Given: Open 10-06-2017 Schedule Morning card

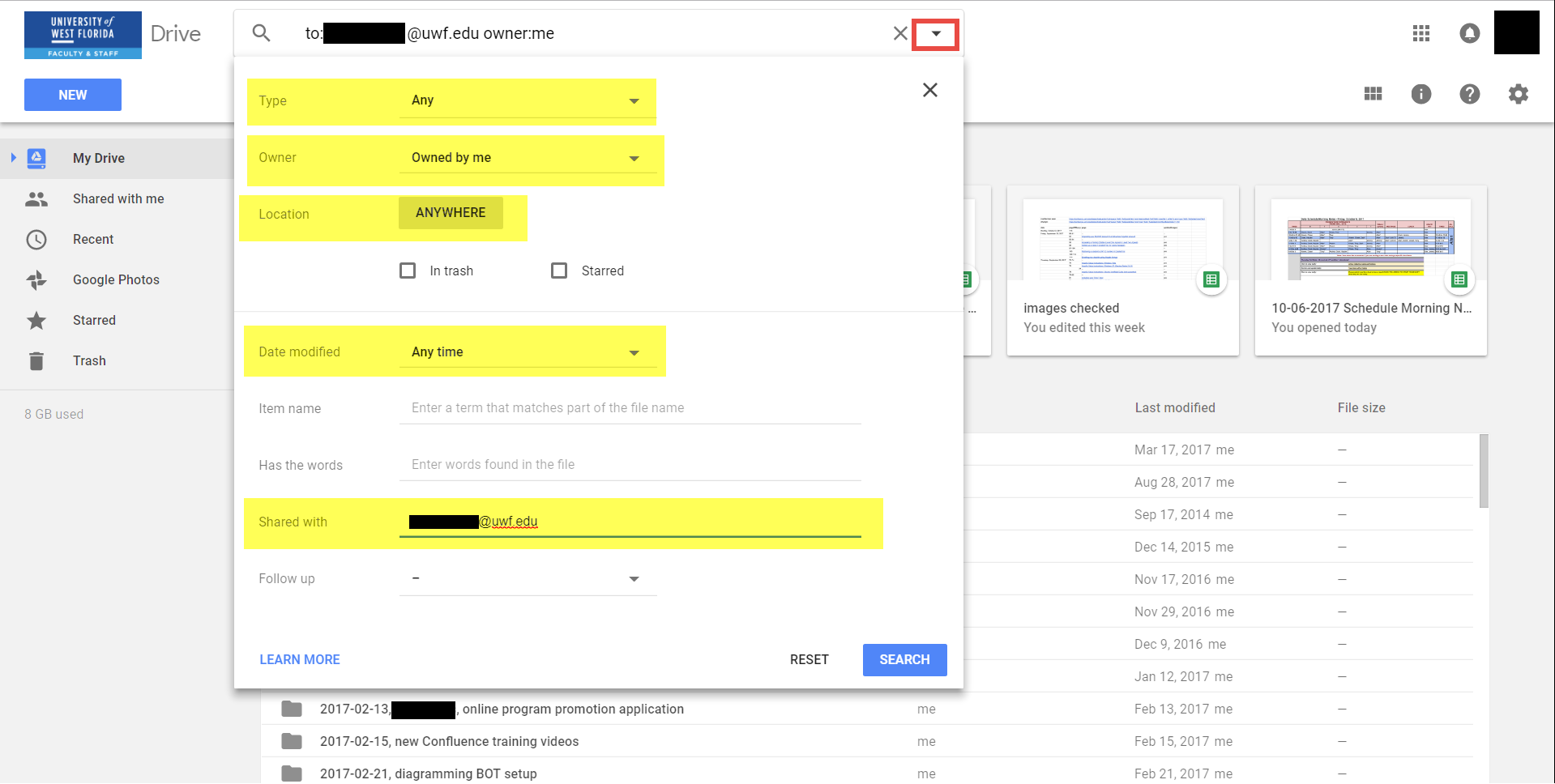Looking at the screenshot, I should pos(1371,271).
